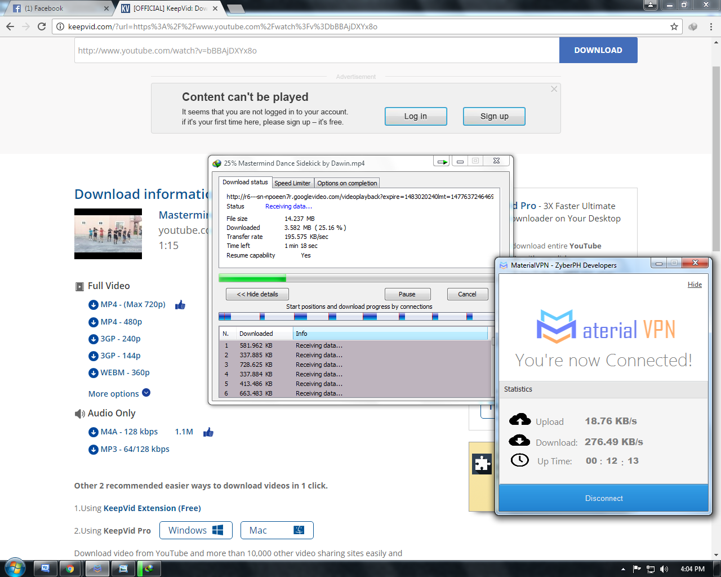Show hidden system tray icons arrow
This screenshot has width=721, height=577.
coord(623,569)
